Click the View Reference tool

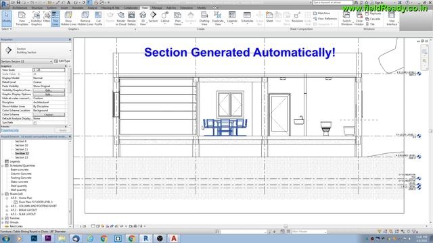point(325,19)
